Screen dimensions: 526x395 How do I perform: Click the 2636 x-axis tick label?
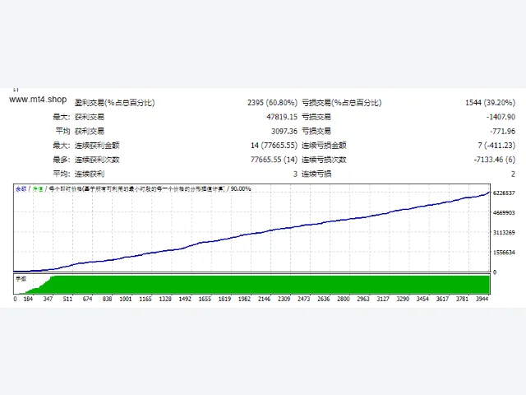tap(324, 299)
